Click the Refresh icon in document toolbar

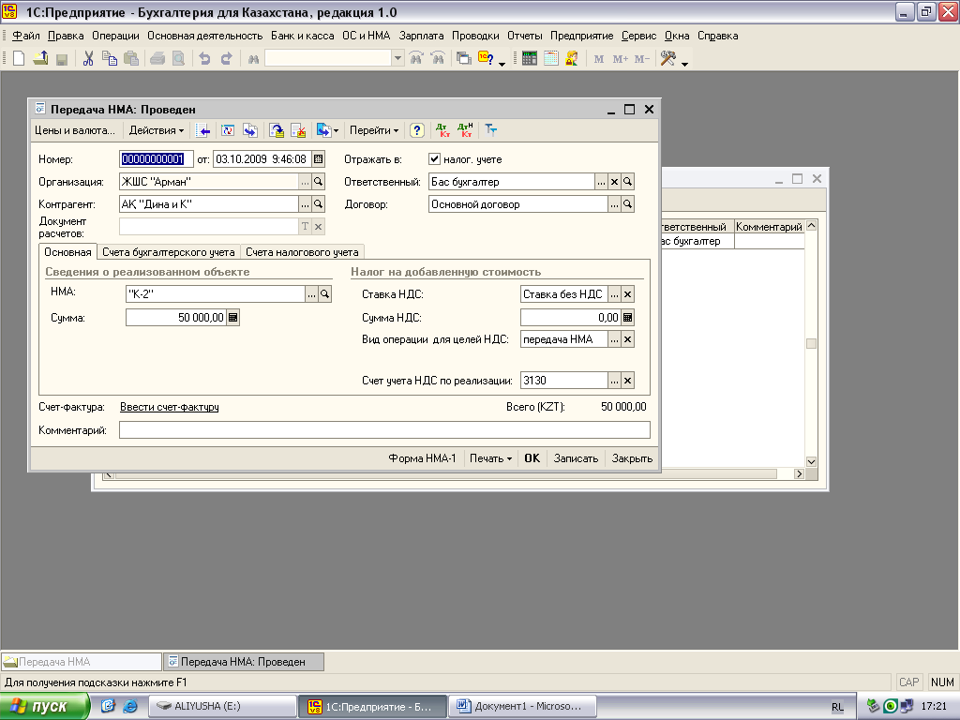[x=228, y=130]
